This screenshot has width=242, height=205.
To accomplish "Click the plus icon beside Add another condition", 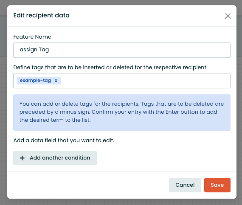I will [x=22, y=158].
